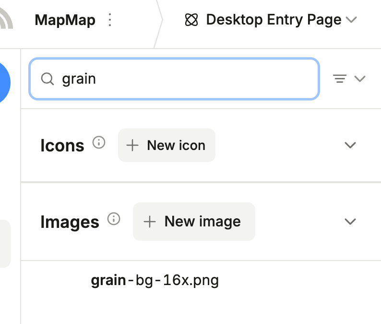Click the atom icon beside Desktop Entry Page
381x324 pixels.
(191, 20)
